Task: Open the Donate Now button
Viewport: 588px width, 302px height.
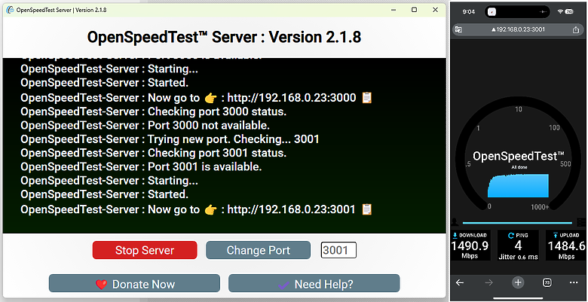Action: click(x=134, y=283)
